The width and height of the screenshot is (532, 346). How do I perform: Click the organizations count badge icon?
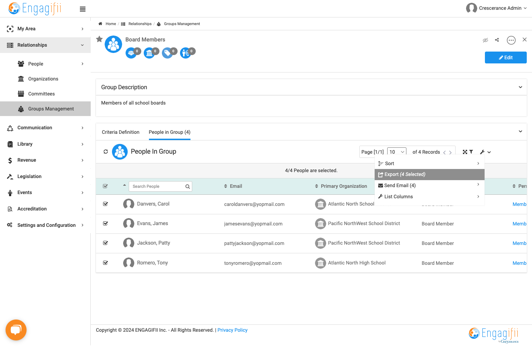pos(150,53)
